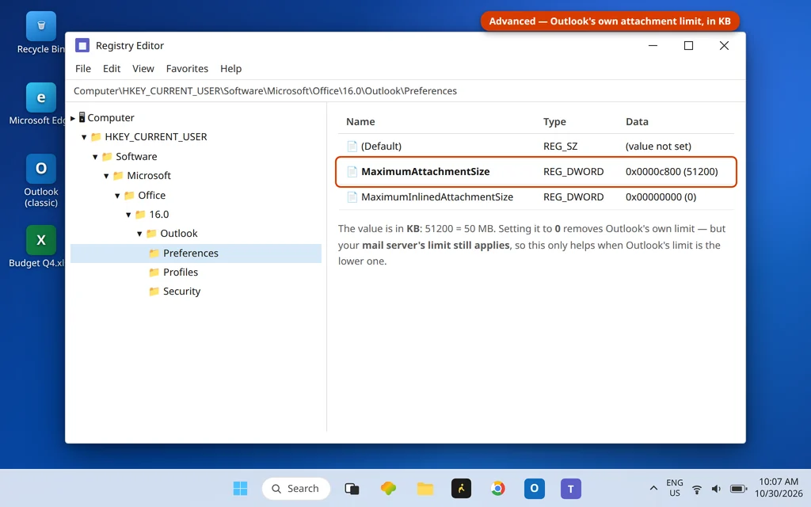811x507 pixels.
Task: Click the Microsoft folder icon in tree
Action: point(118,176)
